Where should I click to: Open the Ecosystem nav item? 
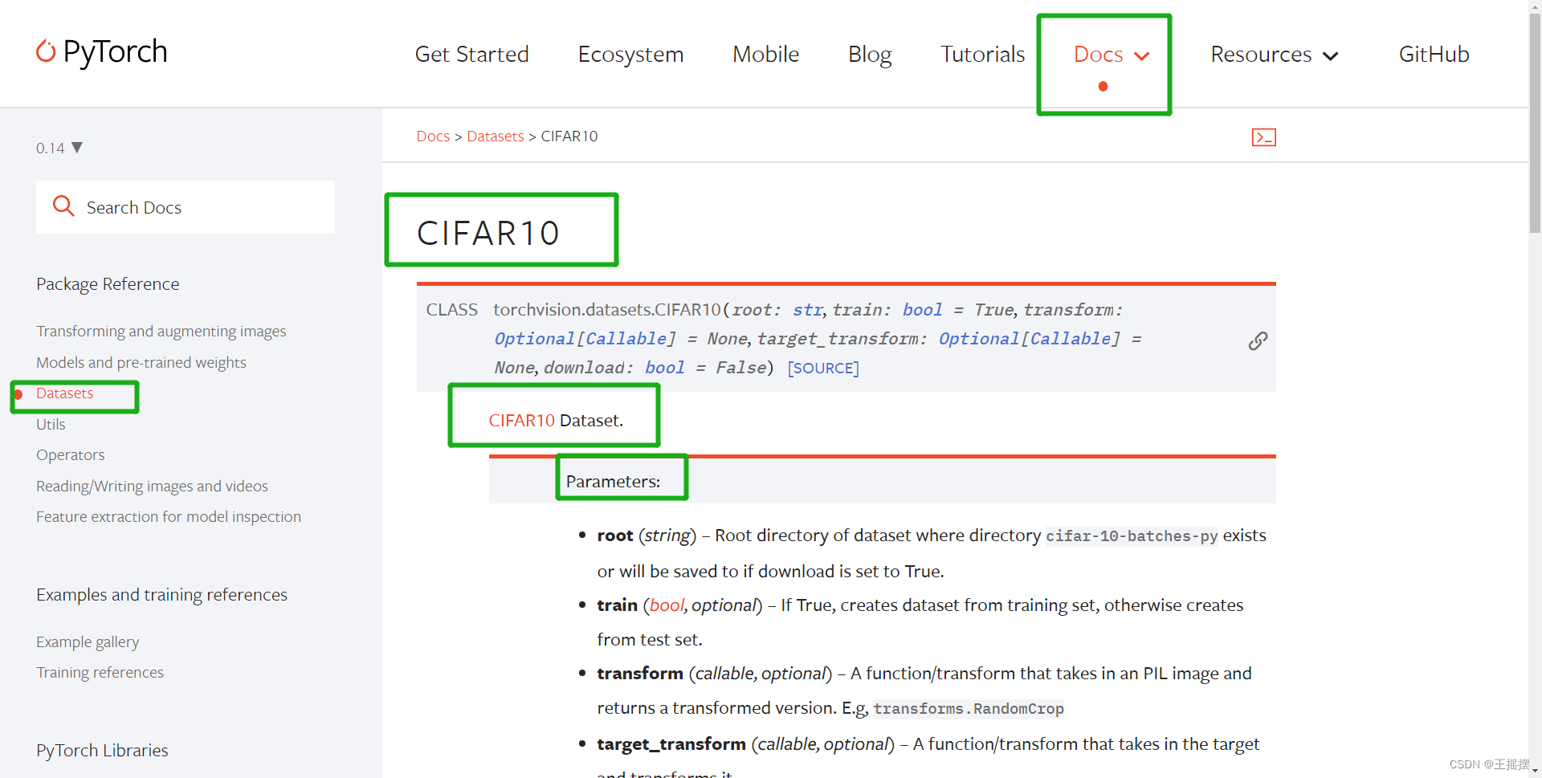(x=630, y=55)
